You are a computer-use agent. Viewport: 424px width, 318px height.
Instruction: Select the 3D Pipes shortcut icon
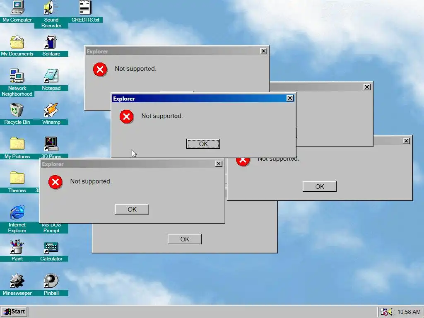coord(51,144)
